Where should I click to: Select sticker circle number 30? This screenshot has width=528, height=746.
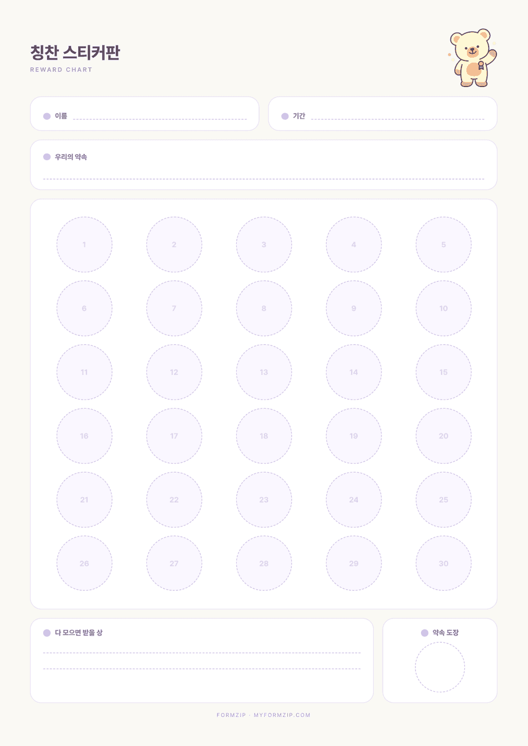tap(444, 564)
